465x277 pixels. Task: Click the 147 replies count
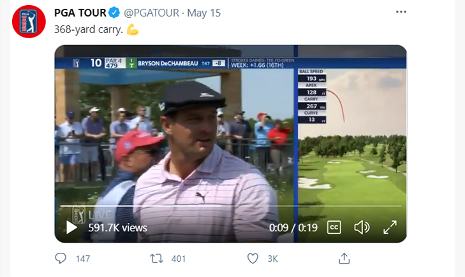83,259
